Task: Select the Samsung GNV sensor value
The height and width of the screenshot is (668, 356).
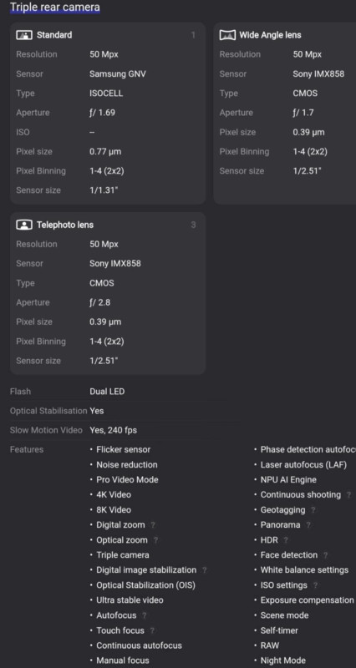Action: point(118,73)
